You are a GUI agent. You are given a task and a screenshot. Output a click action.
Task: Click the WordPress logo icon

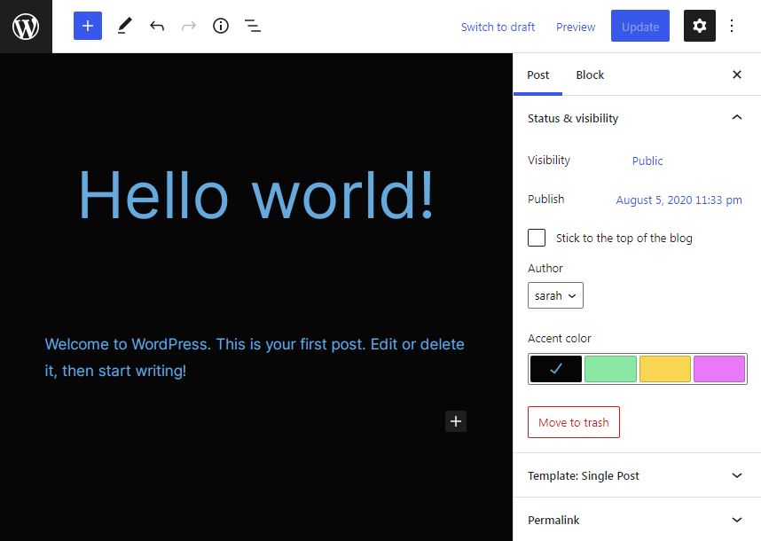tap(26, 27)
